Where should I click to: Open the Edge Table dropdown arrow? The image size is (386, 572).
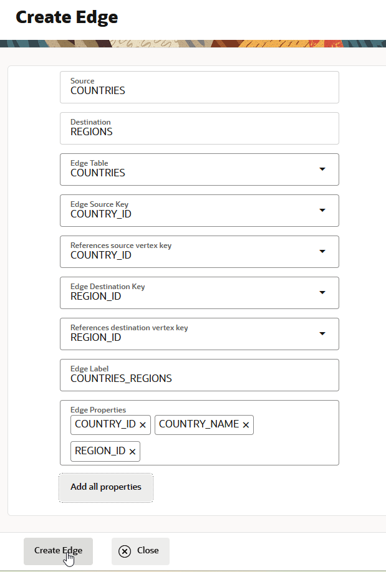322,169
